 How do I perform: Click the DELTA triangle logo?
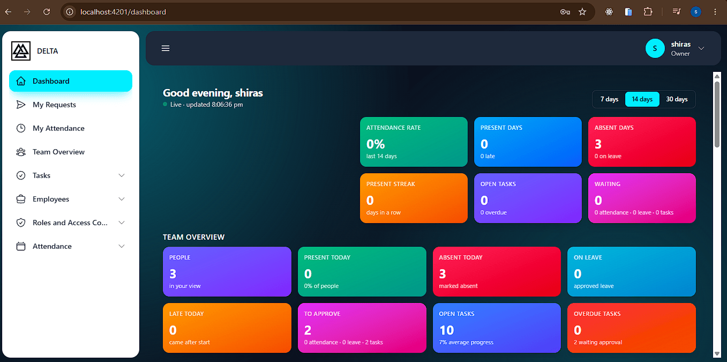[21, 51]
